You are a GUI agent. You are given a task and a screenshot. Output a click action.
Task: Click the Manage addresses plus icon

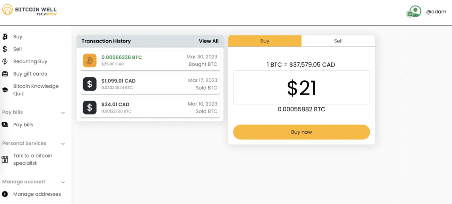click(5, 194)
